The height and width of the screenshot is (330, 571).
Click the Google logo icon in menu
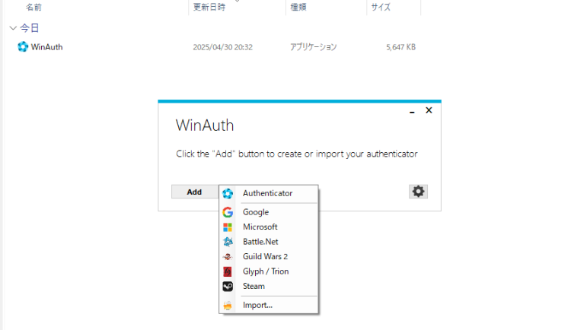click(228, 212)
